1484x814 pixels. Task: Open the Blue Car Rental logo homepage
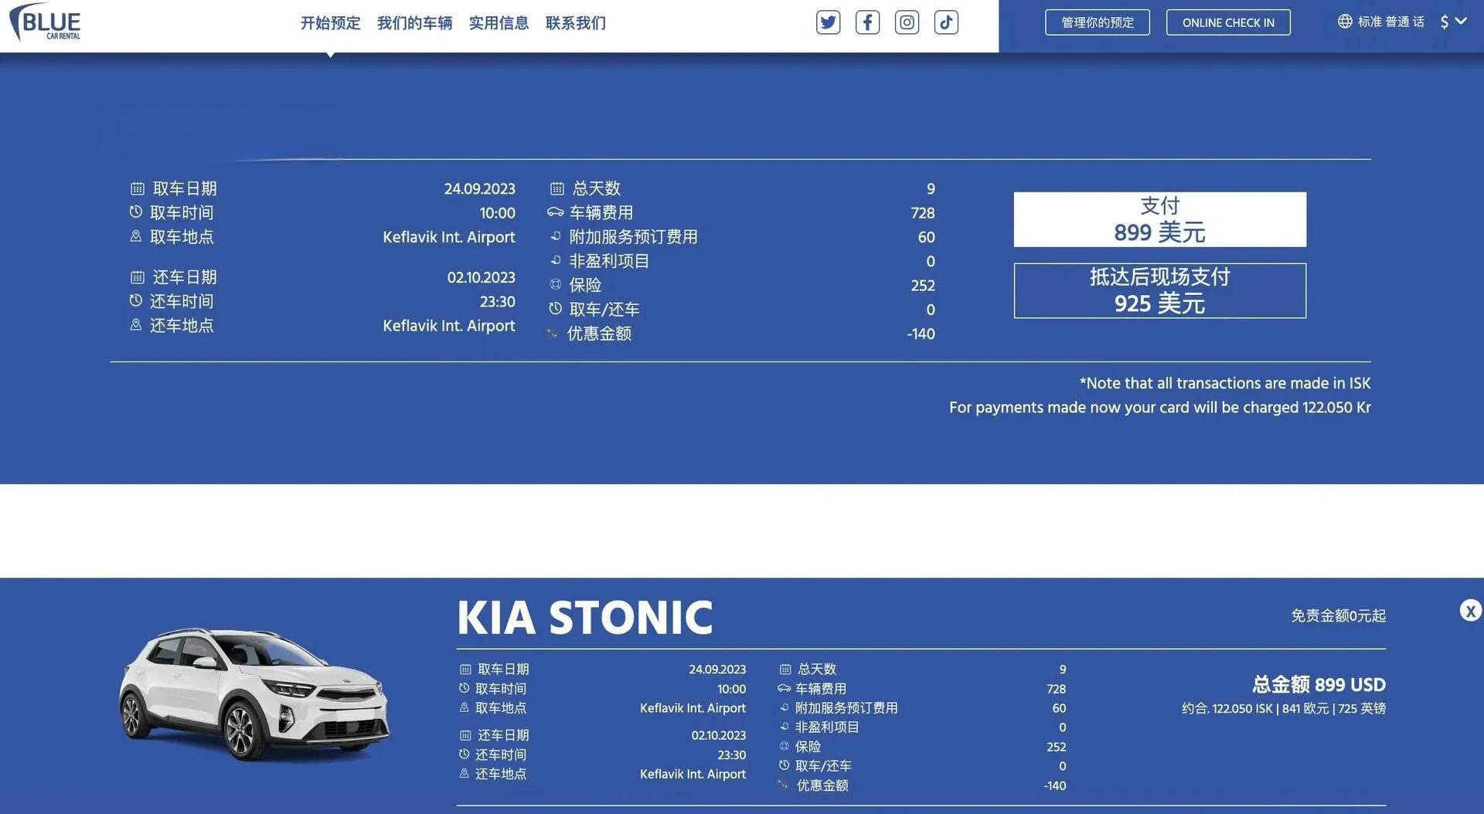click(46, 22)
